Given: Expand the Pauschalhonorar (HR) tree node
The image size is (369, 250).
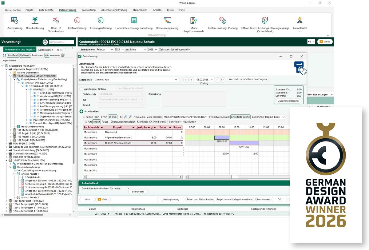Looking at the screenshot, I should click(x=27, y=120).
